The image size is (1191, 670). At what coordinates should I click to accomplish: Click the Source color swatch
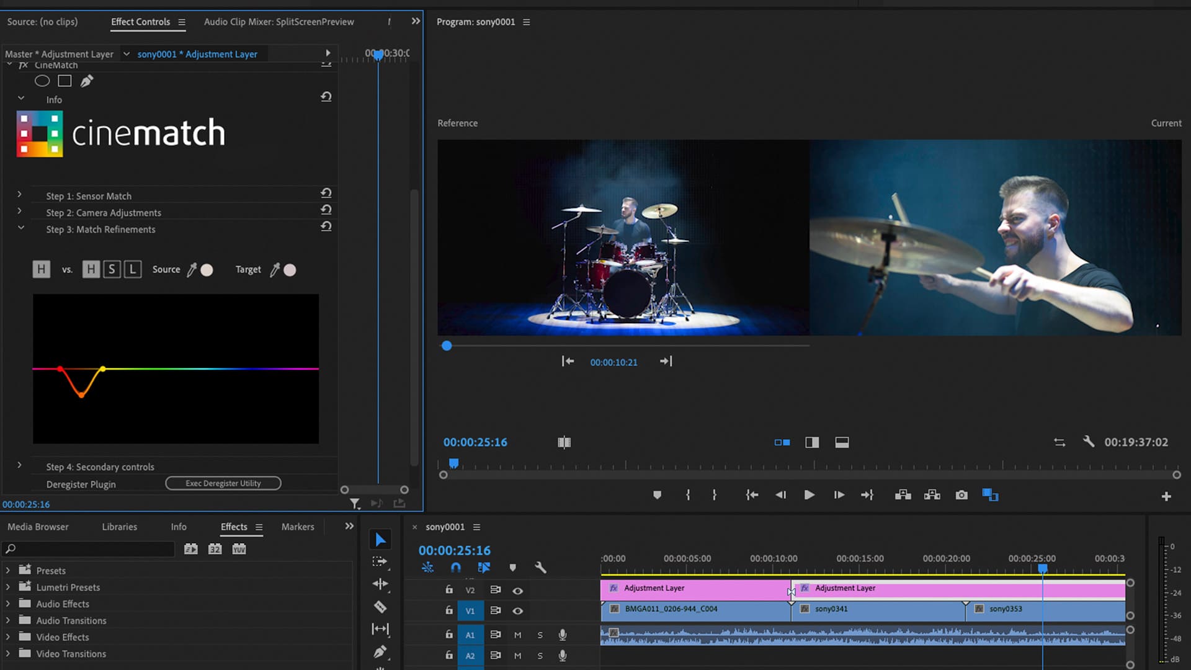pos(207,270)
